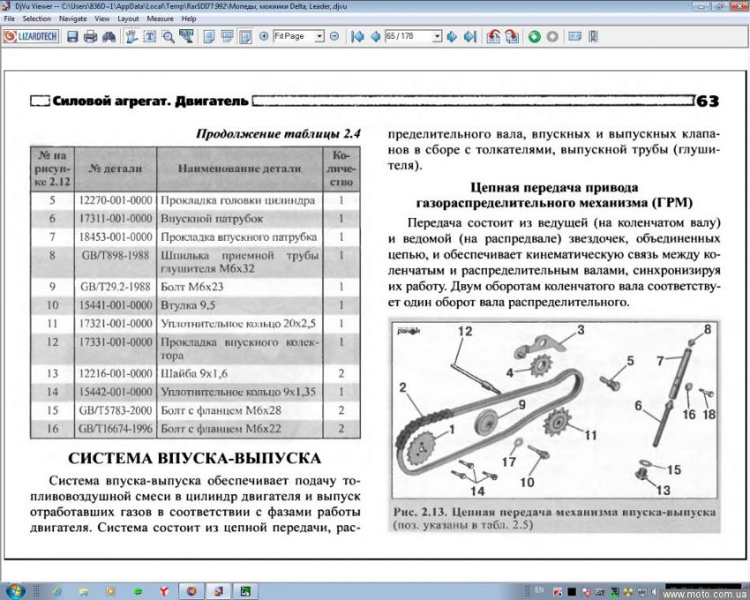Image resolution: width=750 pixels, height=600 pixels.
Task: Open the Navigate menu
Action: coord(72,18)
